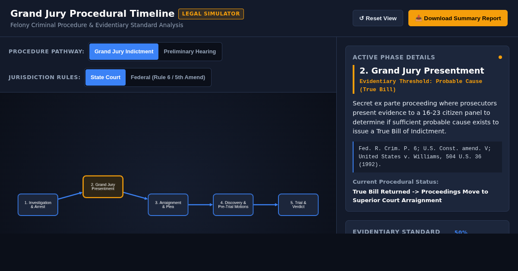Select Grand Jury Indictment pathway

124,52
